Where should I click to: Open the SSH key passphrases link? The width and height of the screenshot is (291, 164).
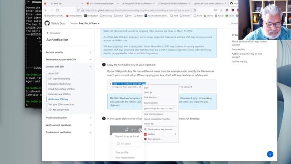click(x=59, y=110)
